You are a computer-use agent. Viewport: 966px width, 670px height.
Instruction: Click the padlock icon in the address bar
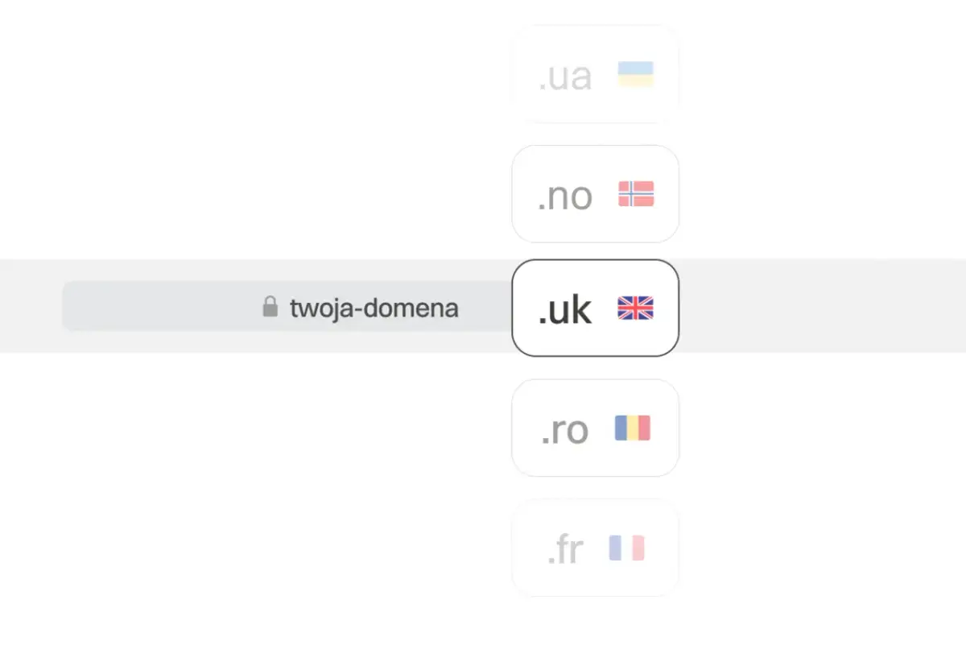coord(270,307)
